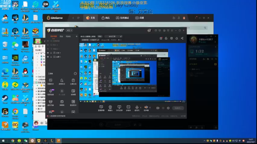
Task: Add a 摄像头 camera source
Action: coord(110,108)
